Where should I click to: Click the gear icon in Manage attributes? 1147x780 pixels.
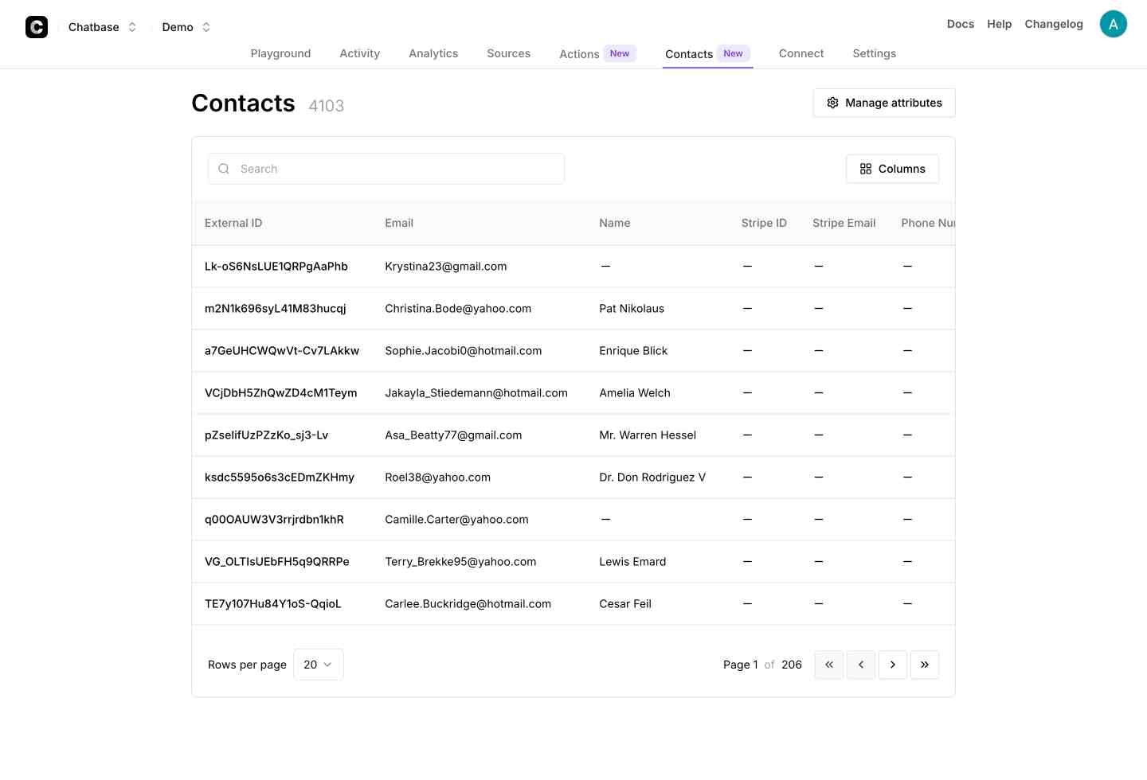click(832, 103)
